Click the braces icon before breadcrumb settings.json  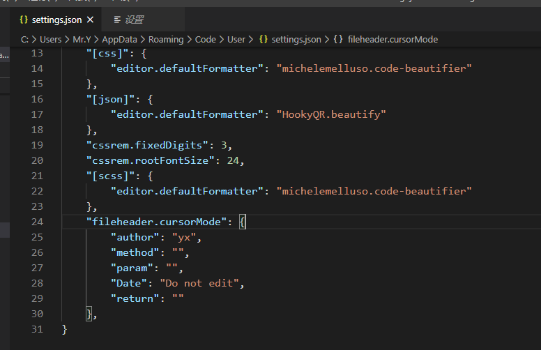(264, 39)
